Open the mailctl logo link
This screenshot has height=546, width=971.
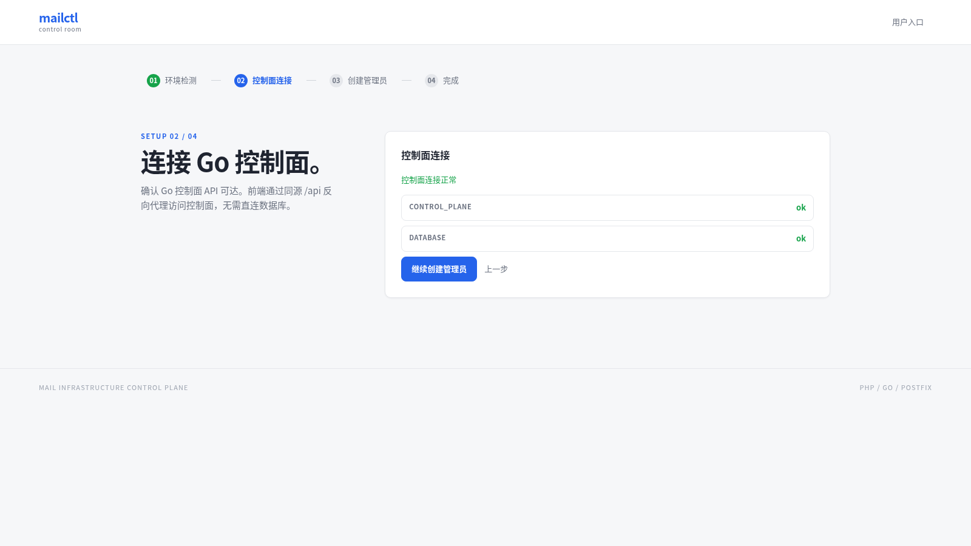(59, 22)
